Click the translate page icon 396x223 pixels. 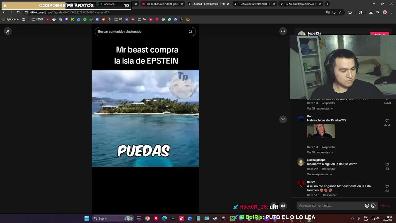coord(328,12)
